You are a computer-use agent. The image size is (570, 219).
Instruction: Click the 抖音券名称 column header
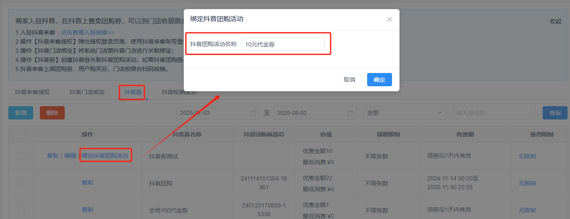pyautogui.click(x=187, y=134)
